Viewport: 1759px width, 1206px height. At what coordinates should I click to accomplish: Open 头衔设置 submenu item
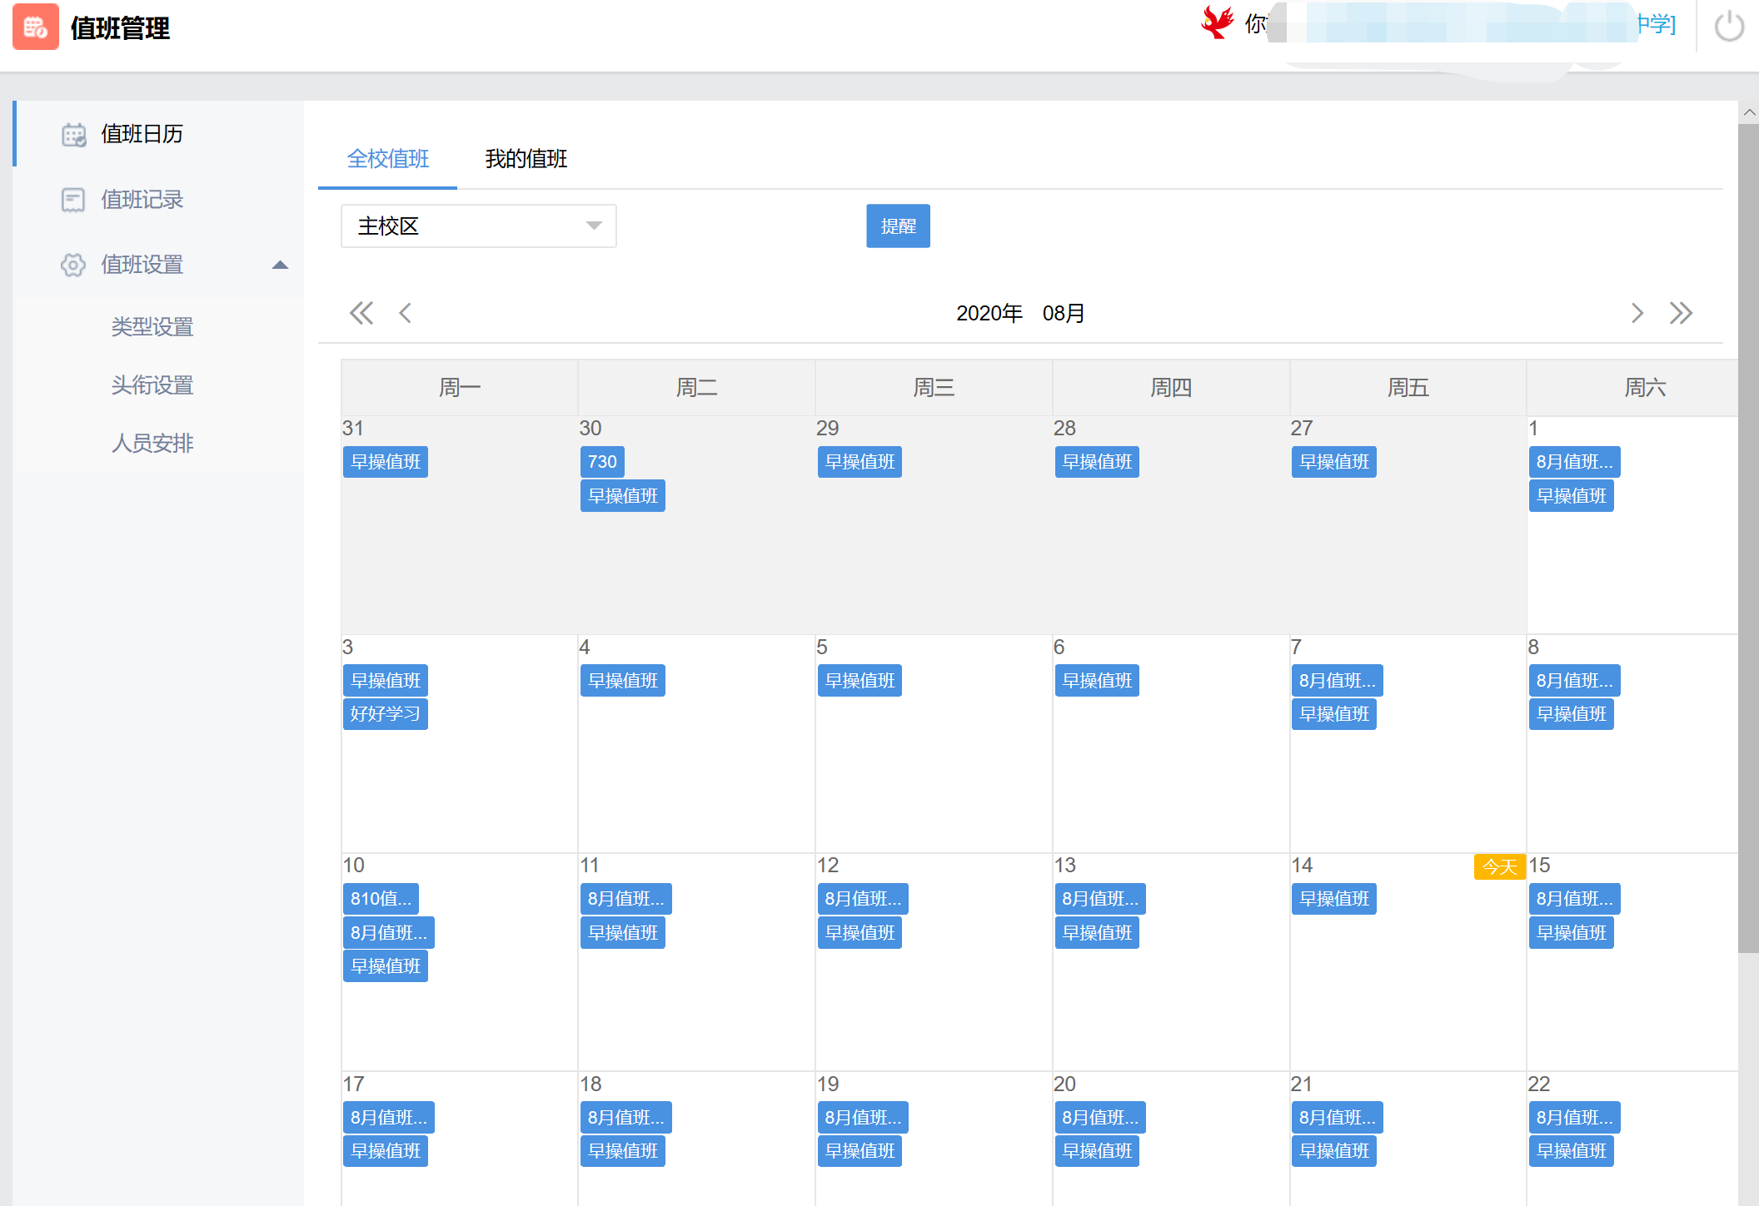152,385
